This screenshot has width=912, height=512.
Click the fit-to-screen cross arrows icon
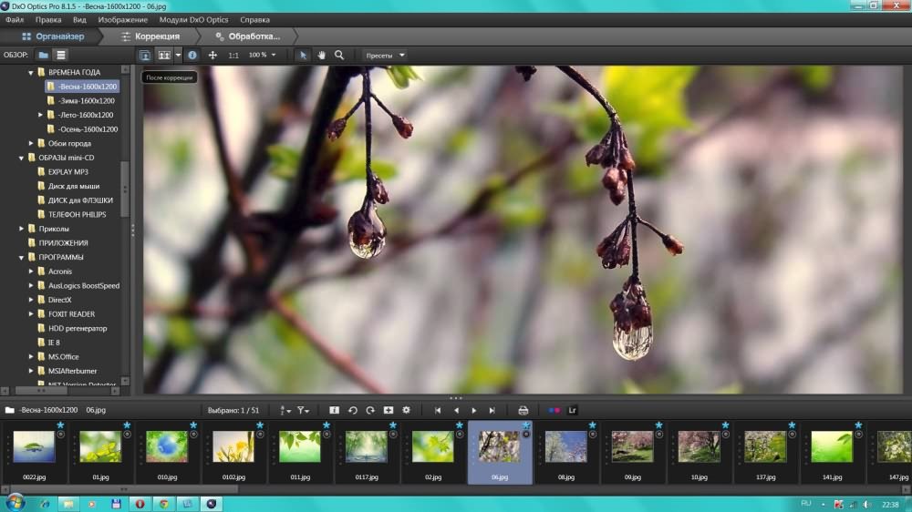coord(212,55)
